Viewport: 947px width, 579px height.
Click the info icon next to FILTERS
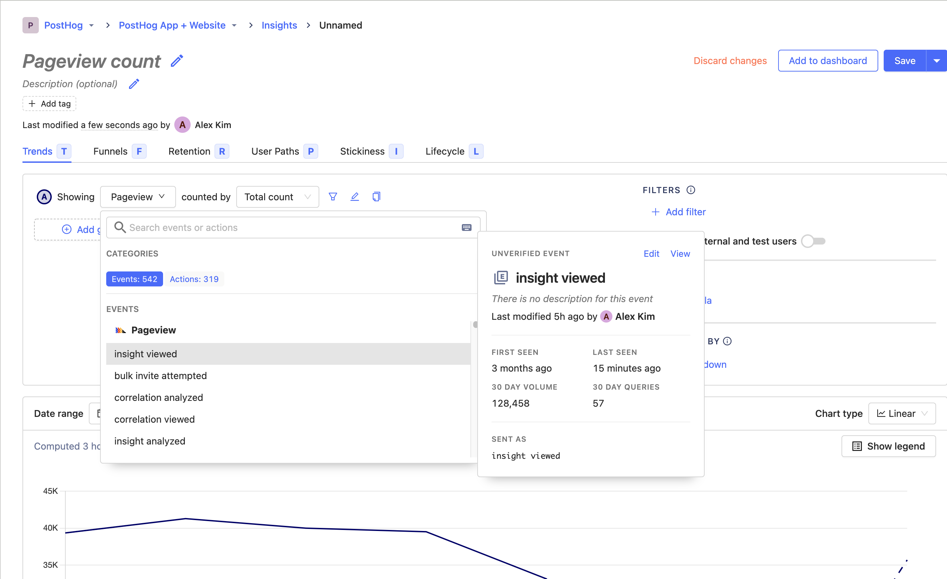coord(691,190)
